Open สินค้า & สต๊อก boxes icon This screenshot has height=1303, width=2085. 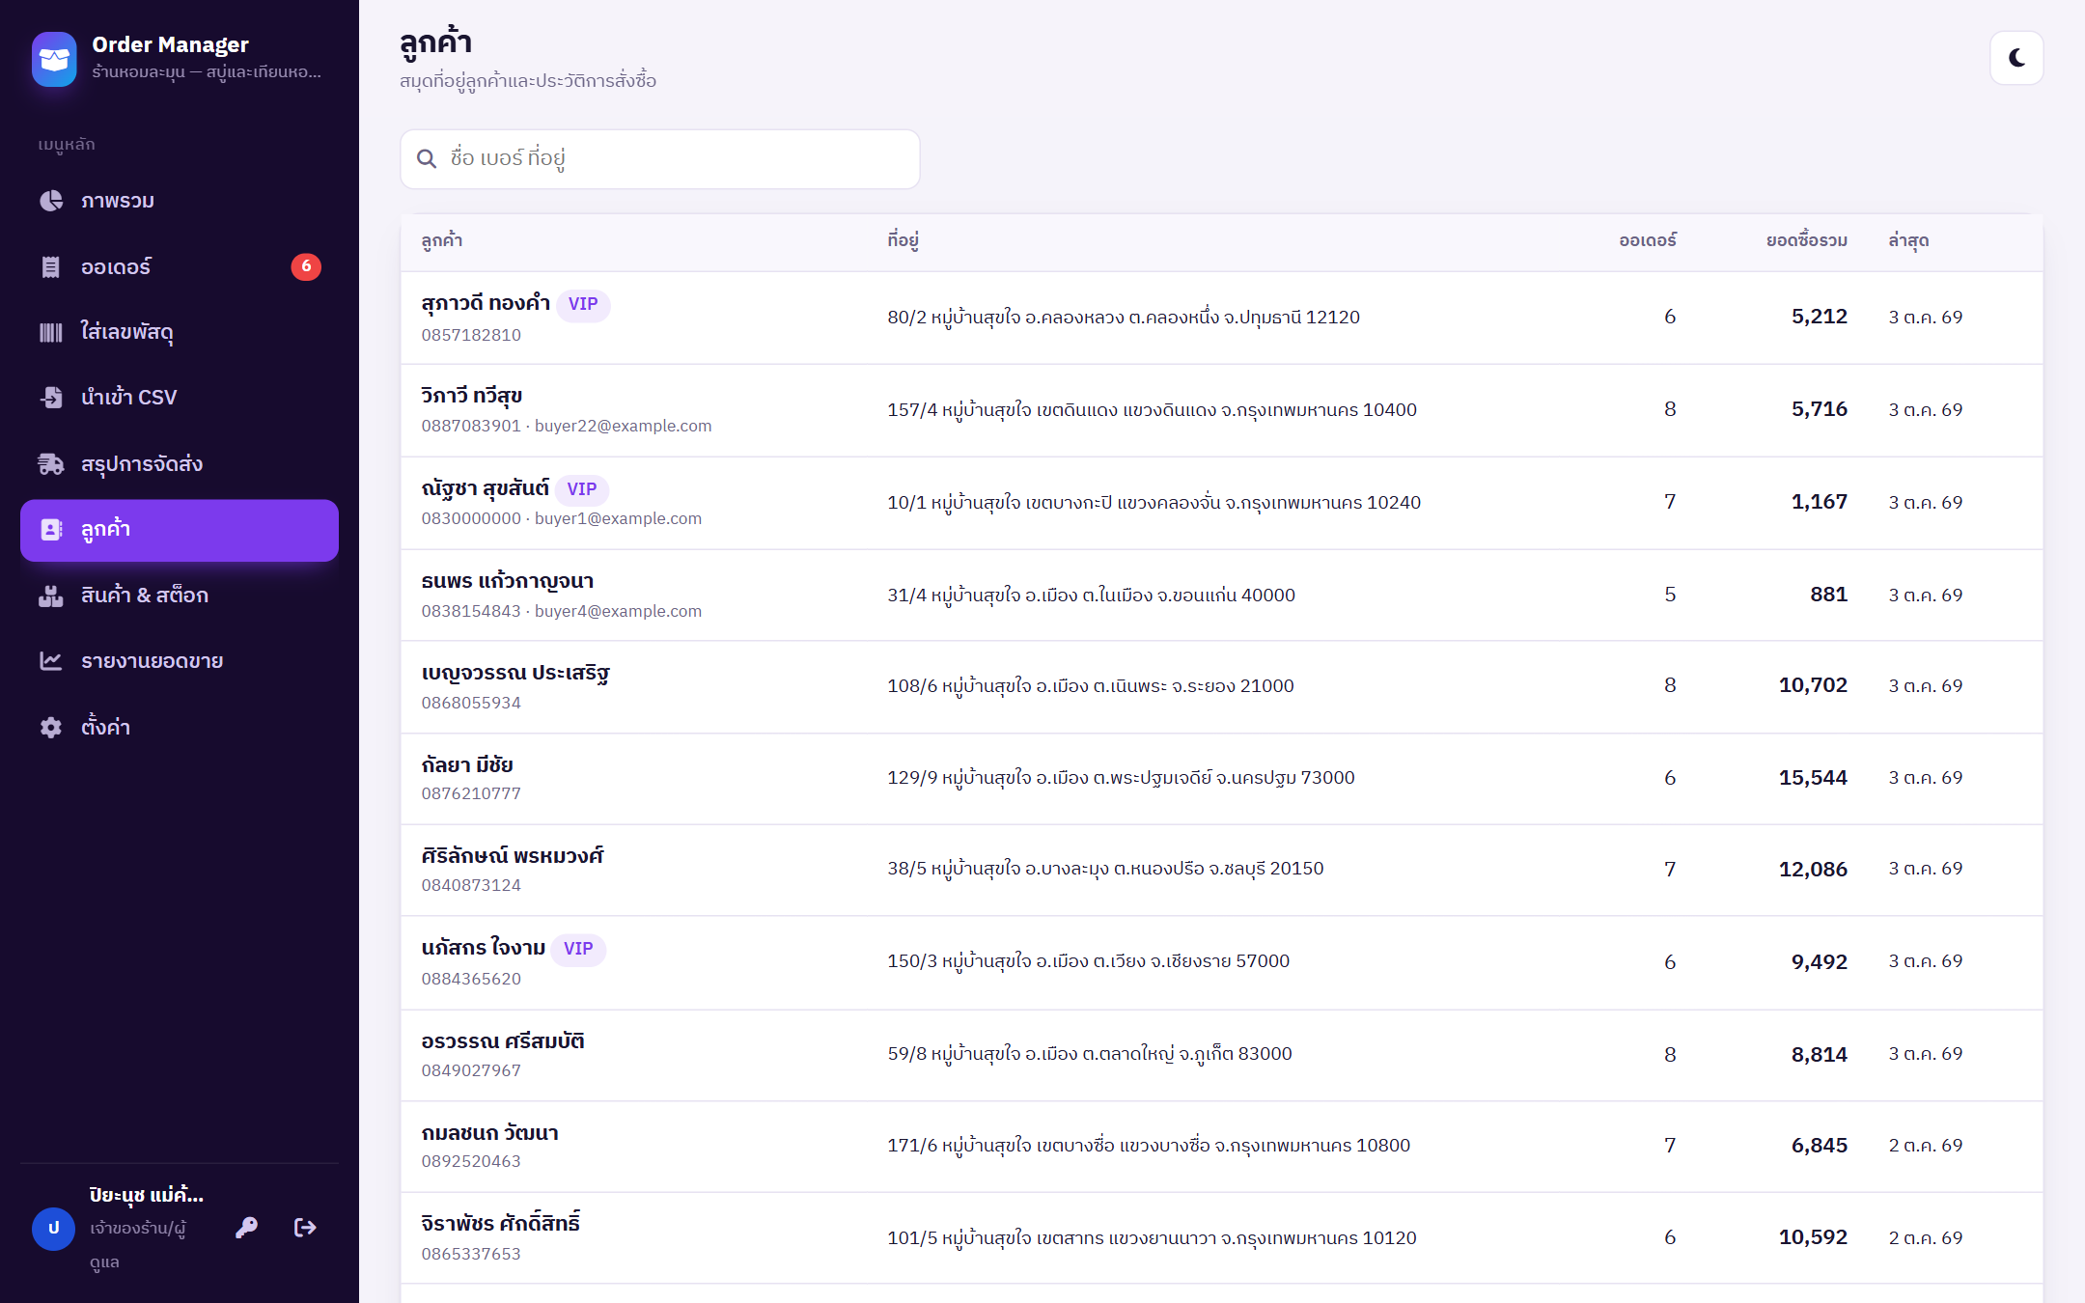51,596
